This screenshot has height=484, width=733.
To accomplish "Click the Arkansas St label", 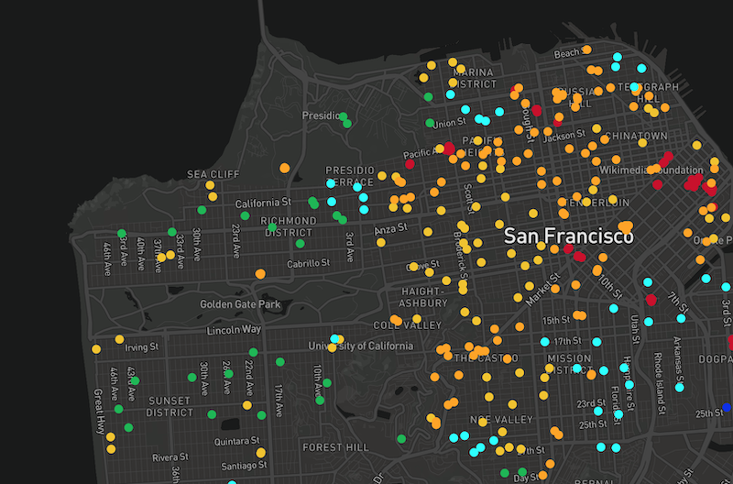I will point(678,359).
